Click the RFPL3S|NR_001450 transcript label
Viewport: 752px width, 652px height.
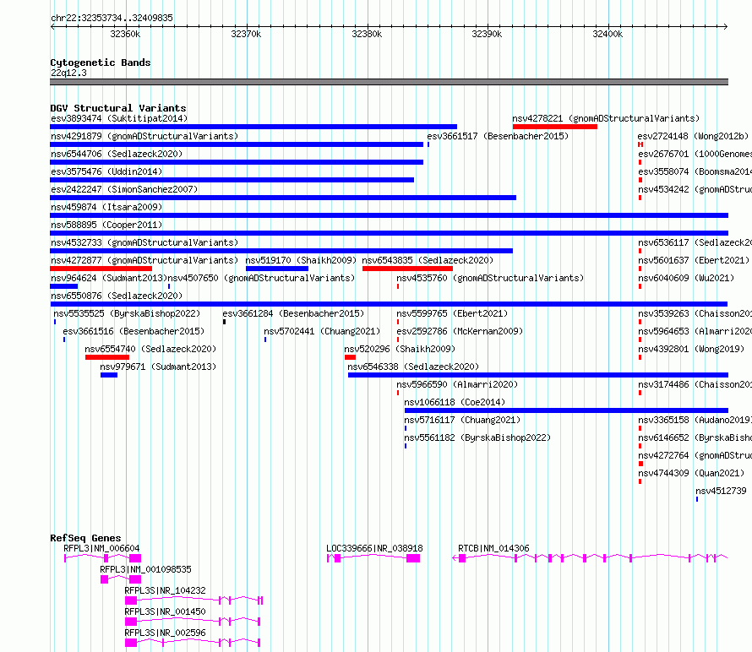click(x=165, y=611)
